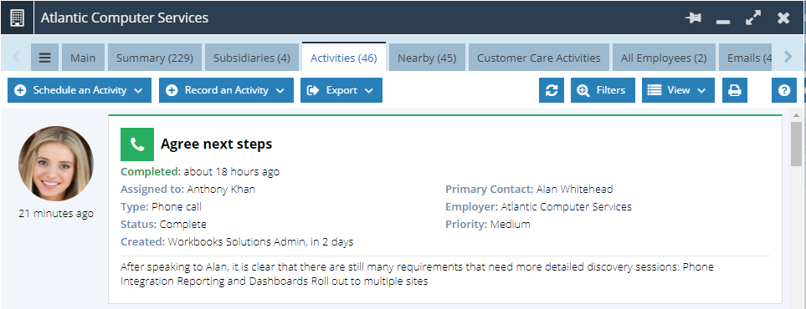Open the hamburger tab list menu
Screen dimensions: 806x309
[44, 58]
